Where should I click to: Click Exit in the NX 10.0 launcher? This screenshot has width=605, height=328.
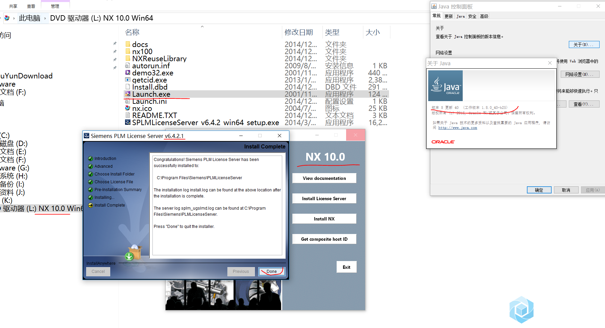346,267
